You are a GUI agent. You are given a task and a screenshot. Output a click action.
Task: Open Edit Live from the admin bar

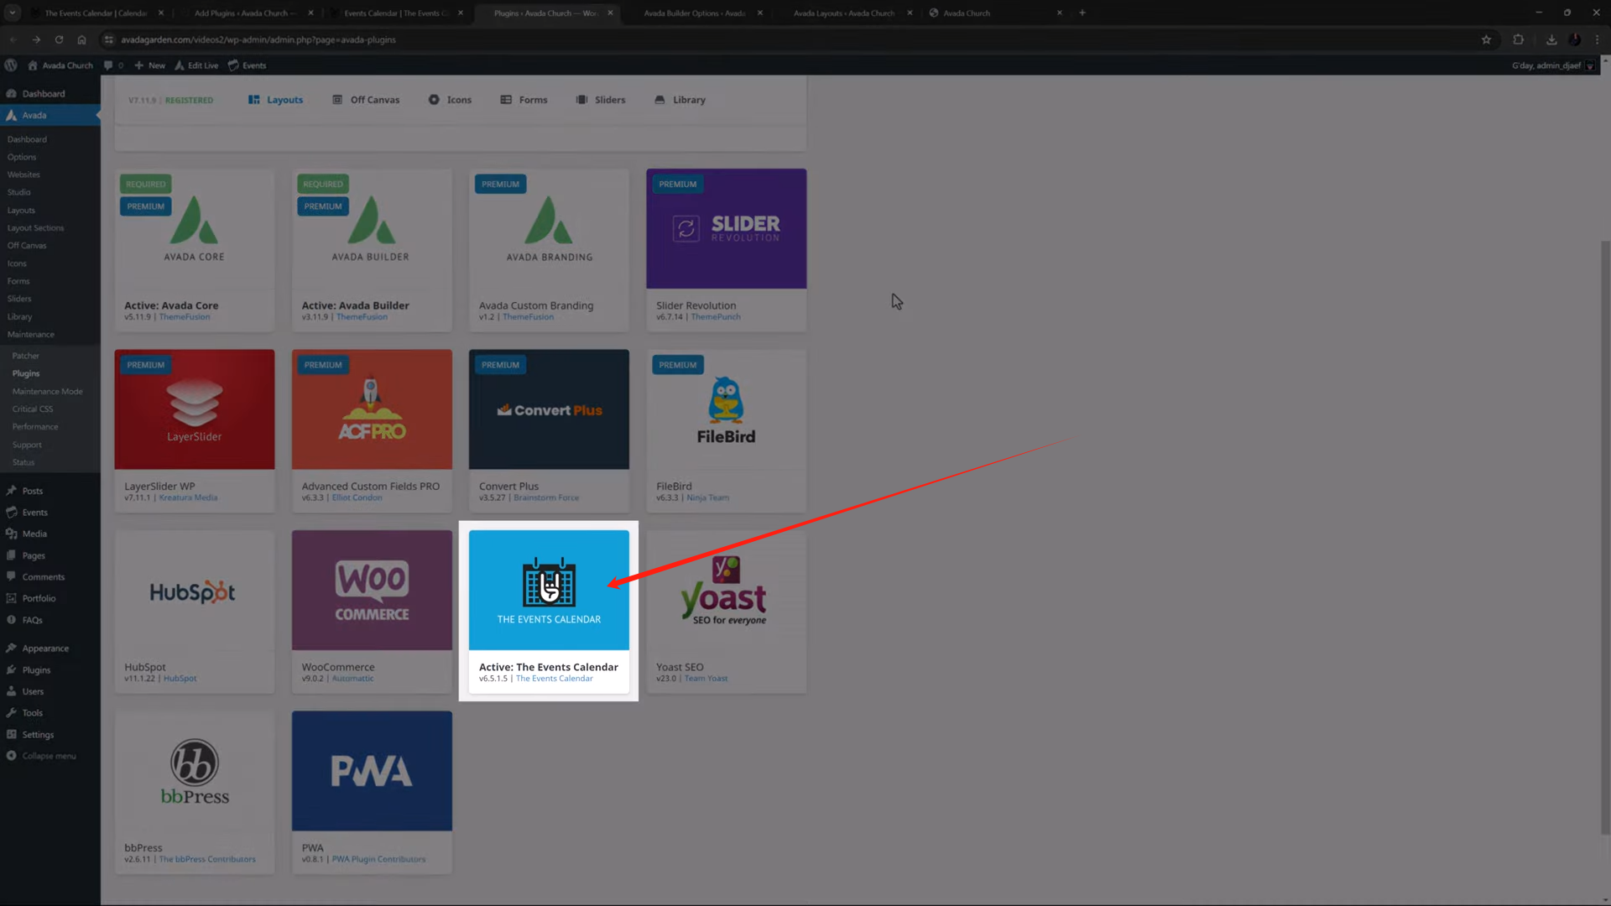(196, 65)
